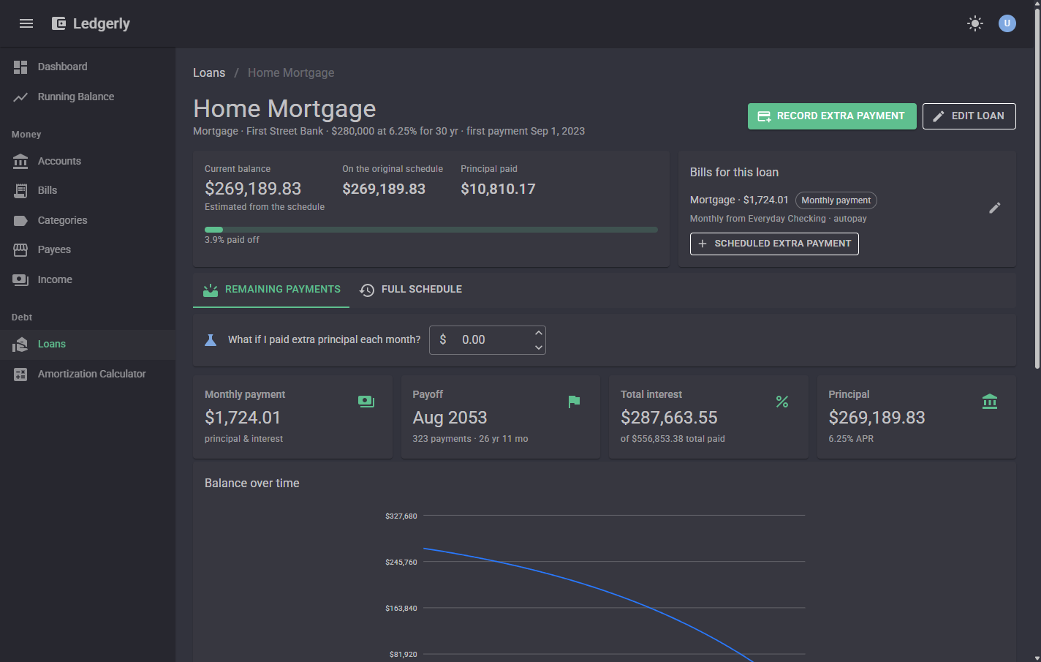Viewport: 1041px width, 662px height.
Task: Go to the Income page
Action: tap(88, 279)
